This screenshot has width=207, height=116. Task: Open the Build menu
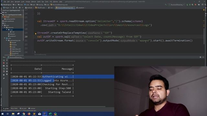(39, 2)
